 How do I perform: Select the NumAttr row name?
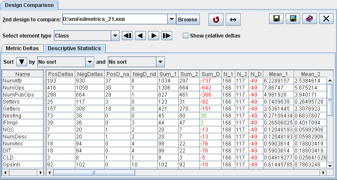pos(23,80)
